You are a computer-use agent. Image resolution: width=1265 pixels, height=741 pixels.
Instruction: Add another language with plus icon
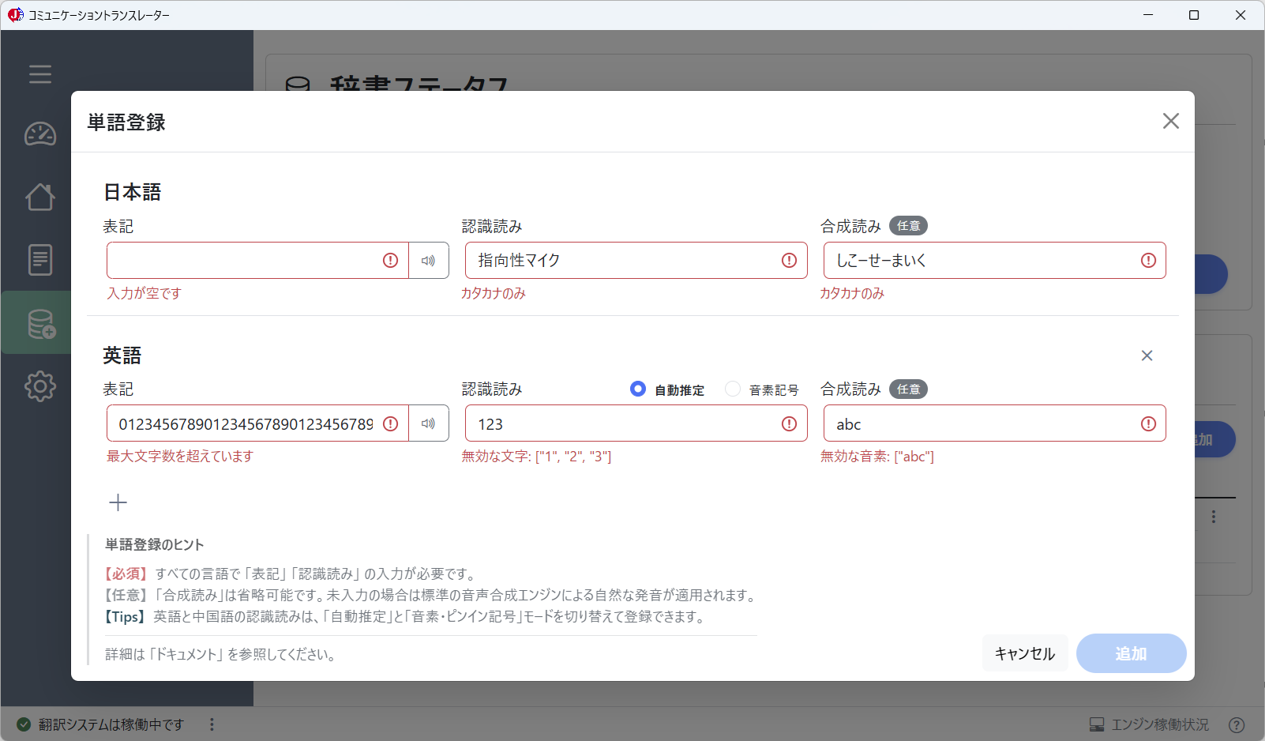118,502
